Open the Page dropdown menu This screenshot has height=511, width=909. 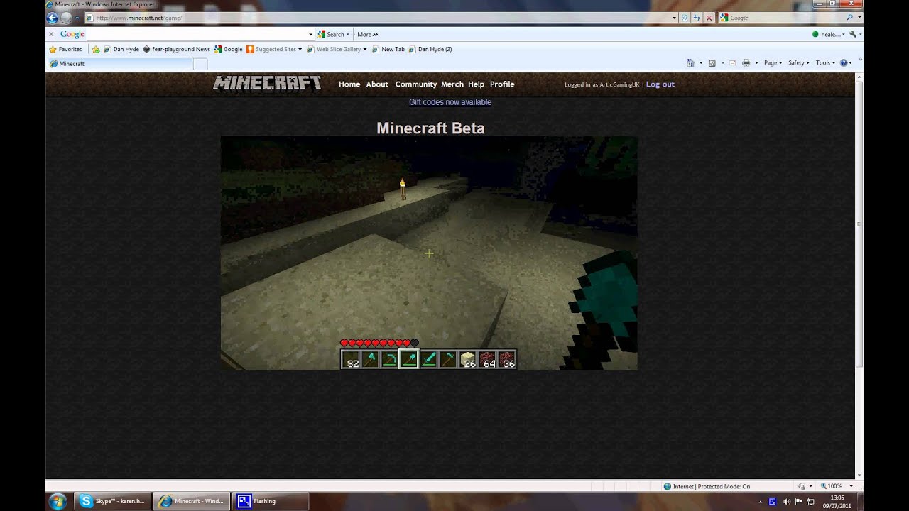(773, 63)
